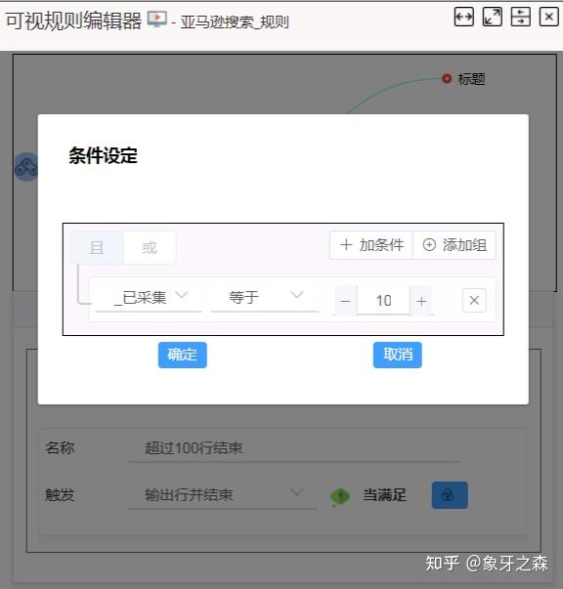Cancel with the 取消 button
This screenshot has height=589, width=563.
pyautogui.click(x=397, y=355)
